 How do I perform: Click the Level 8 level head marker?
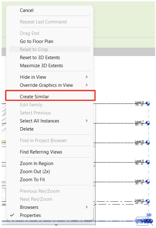148,104
